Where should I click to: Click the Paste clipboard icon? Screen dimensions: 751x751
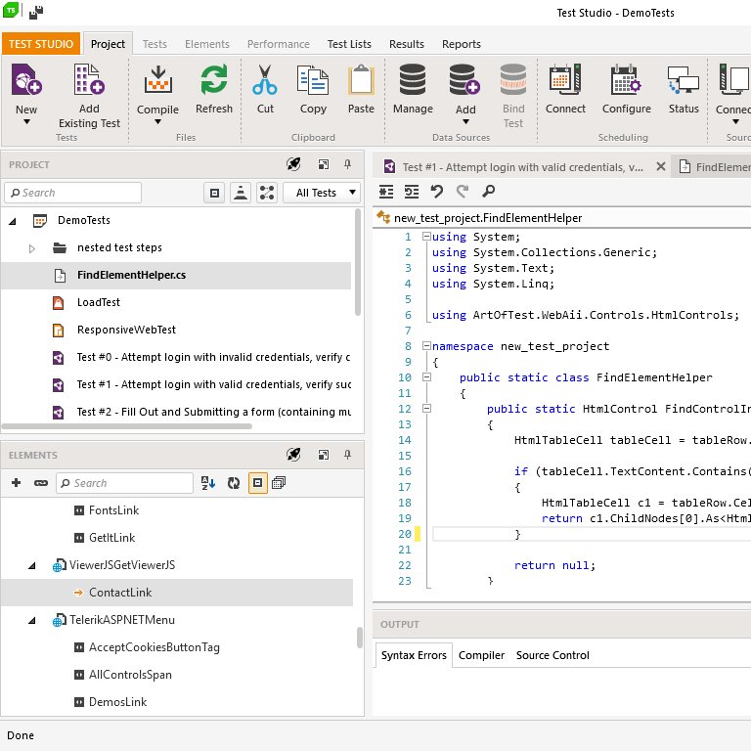coord(361,79)
